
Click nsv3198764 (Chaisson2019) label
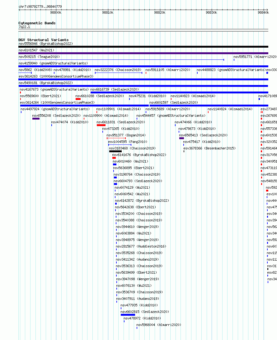(x=137, y=174)
